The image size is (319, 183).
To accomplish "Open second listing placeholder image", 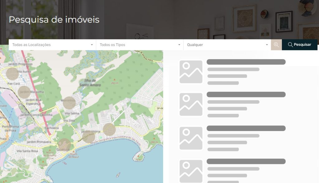I will click(x=191, y=105).
